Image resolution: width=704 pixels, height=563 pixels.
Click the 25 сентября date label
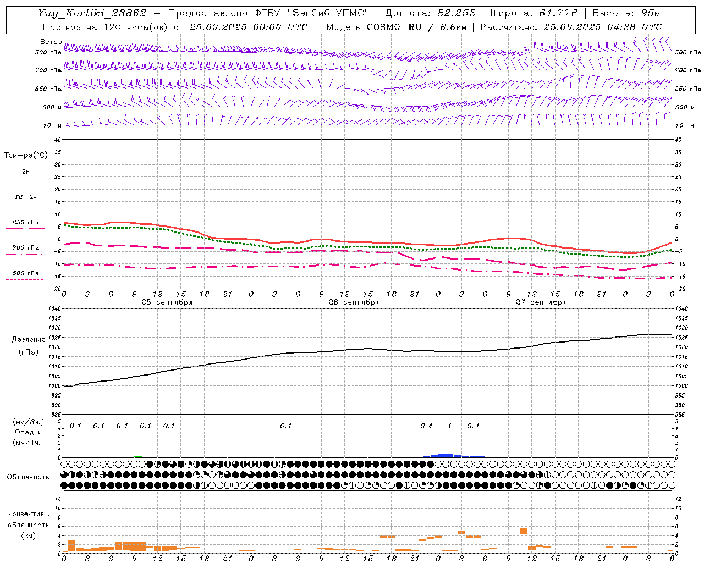[x=167, y=302]
